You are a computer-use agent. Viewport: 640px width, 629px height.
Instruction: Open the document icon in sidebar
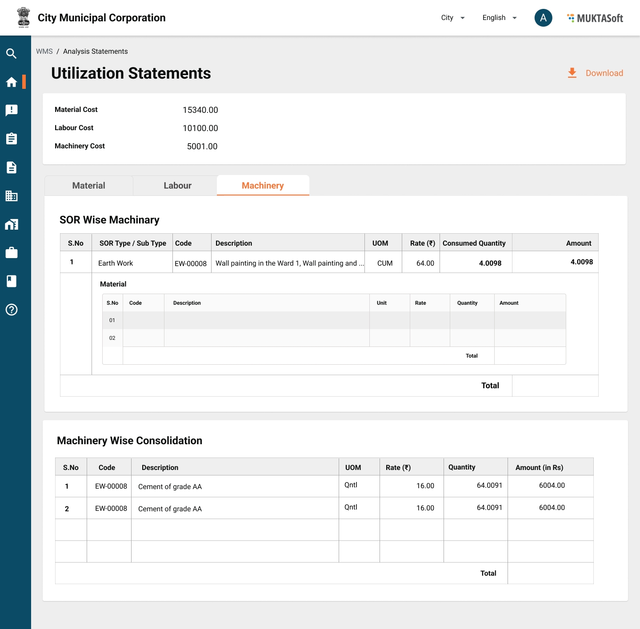12,167
